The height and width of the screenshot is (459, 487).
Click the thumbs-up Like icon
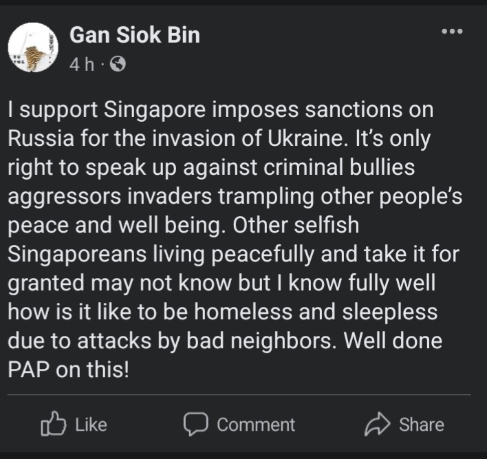(x=54, y=425)
